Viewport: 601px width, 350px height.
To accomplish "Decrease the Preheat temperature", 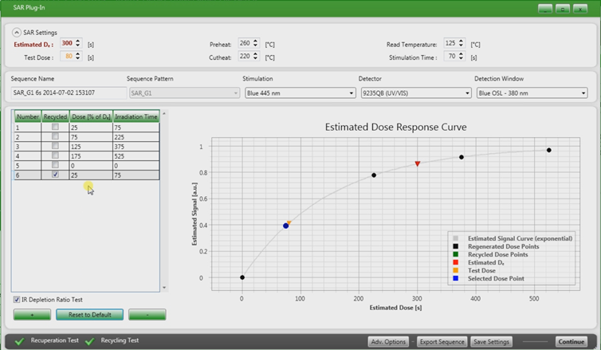I will pos(256,45).
